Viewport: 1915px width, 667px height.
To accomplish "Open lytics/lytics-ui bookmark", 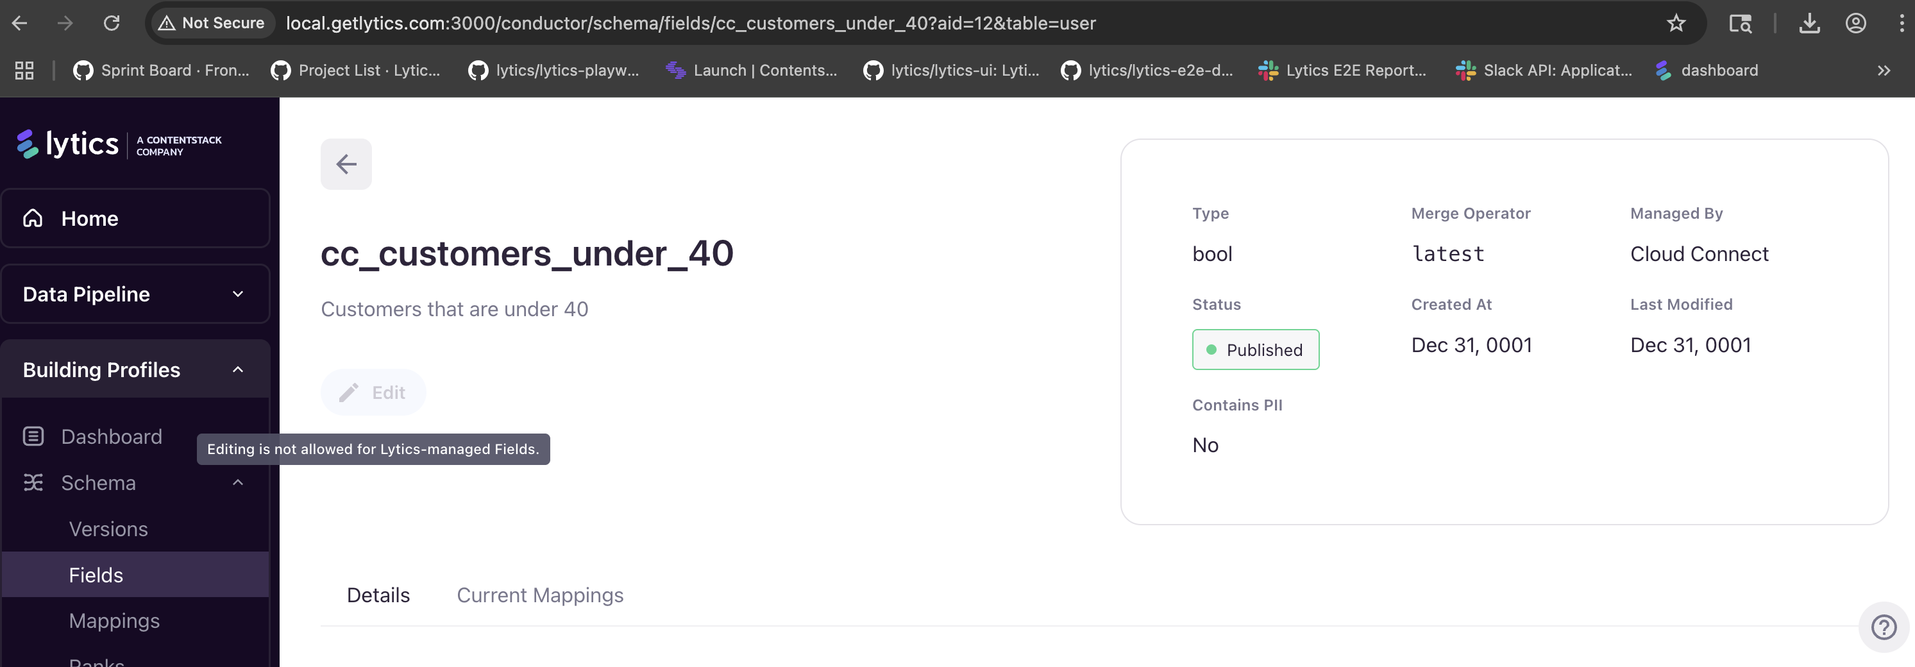I will tap(951, 71).
